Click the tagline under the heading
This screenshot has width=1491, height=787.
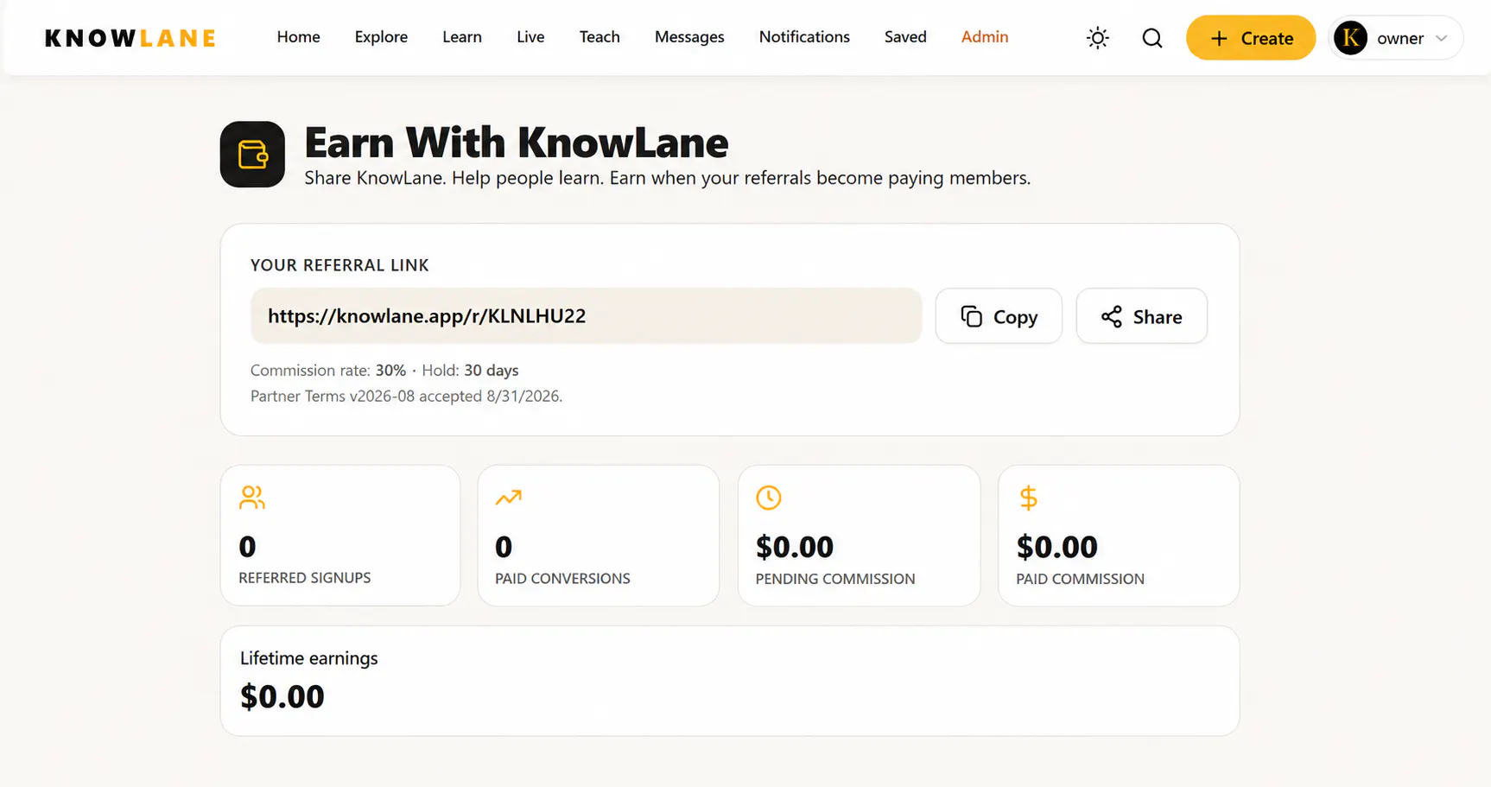coord(668,178)
